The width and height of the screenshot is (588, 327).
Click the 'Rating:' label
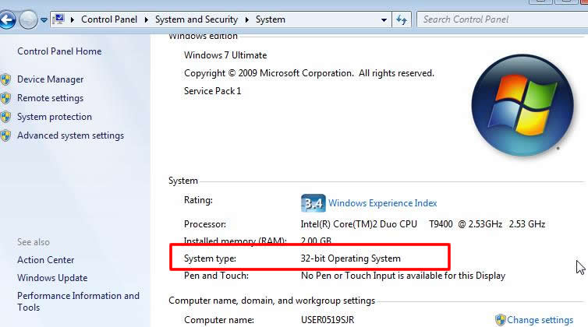tap(198, 200)
